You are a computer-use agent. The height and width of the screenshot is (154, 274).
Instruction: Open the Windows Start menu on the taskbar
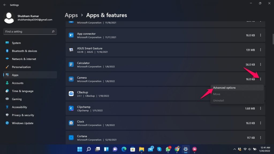pyautogui.click(x=80, y=149)
